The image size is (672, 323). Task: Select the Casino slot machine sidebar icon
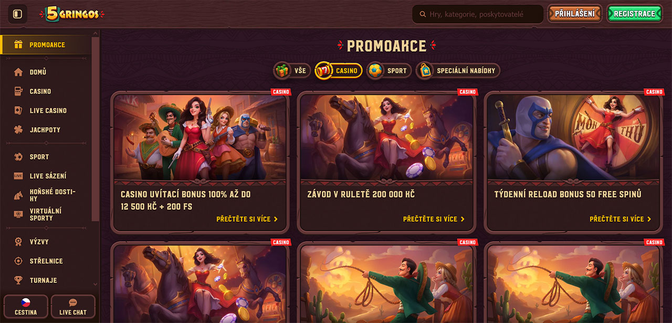point(18,91)
